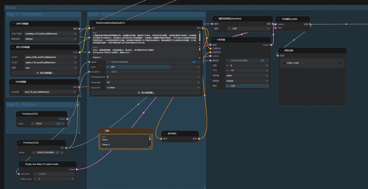The width and height of the screenshot is (368, 189).
Task: Increase the CFG value with plus icon
Action: tap(267, 70)
